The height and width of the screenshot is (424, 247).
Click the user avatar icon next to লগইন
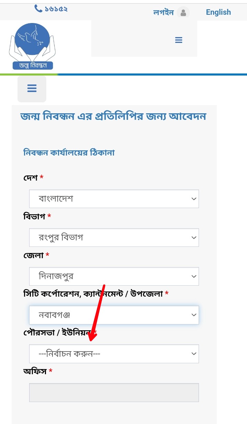183,13
